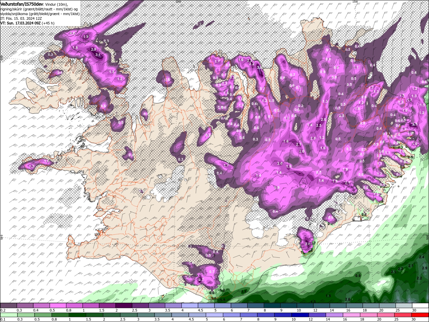Click the "25" label in the rain legend
The image size is (429, 322).
pyautogui.click(x=397, y=319)
